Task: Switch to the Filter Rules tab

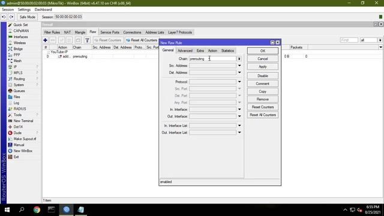Action: [52, 32]
